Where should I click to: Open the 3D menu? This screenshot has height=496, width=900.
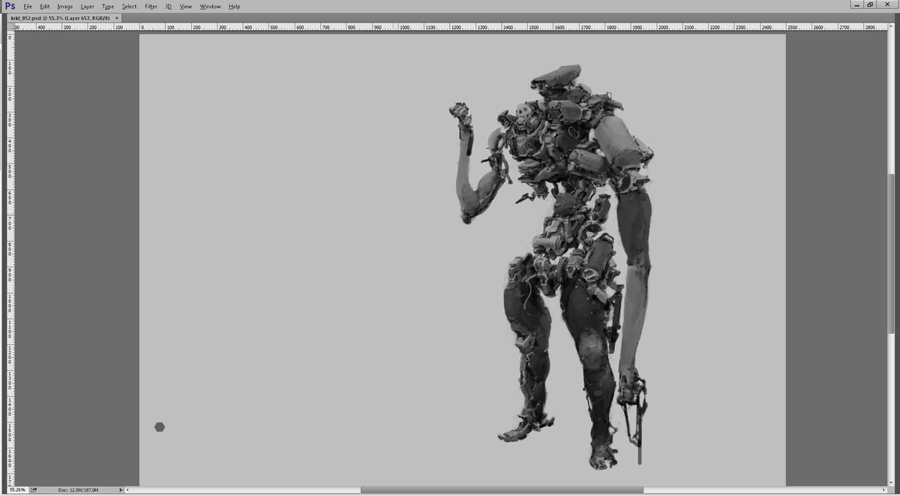pyautogui.click(x=168, y=6)
